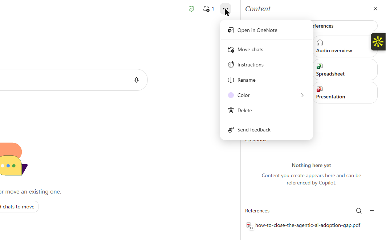Select Open in OneNote menu item
The width and height of the screenshot is (386, 240).
pos(267,30)
